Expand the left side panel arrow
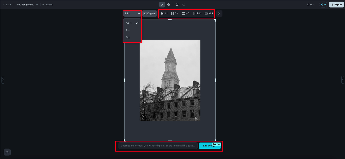Screen dimensions: 345x159 tap(3, 80)
